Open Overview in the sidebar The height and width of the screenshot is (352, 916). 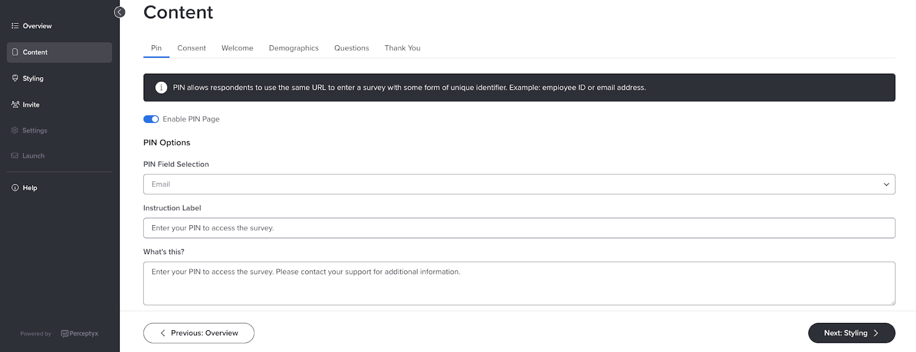coord(60,26)
